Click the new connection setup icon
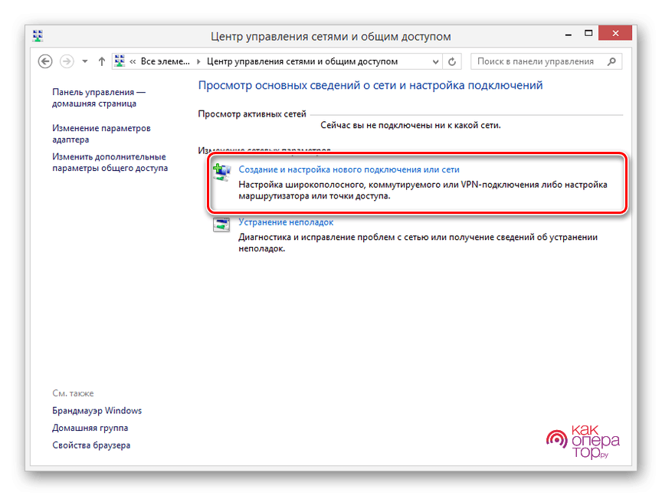 coord(221,172)
